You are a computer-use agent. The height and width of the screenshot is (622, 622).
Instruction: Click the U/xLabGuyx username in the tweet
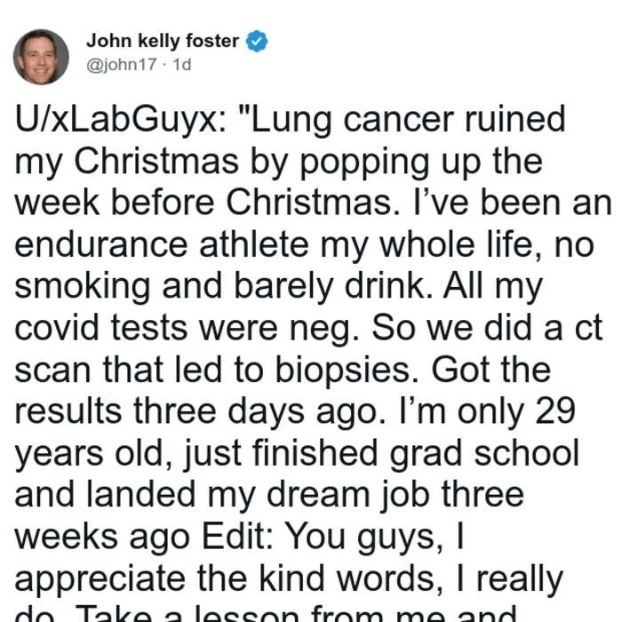(120, 121)
